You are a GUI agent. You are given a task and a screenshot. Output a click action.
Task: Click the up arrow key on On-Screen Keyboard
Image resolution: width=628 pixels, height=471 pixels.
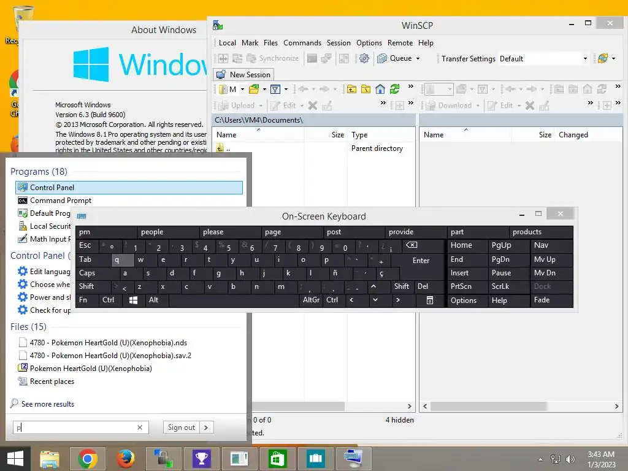[x=373, y=286]
